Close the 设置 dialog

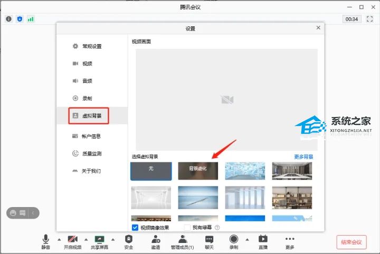coord(318,27)
